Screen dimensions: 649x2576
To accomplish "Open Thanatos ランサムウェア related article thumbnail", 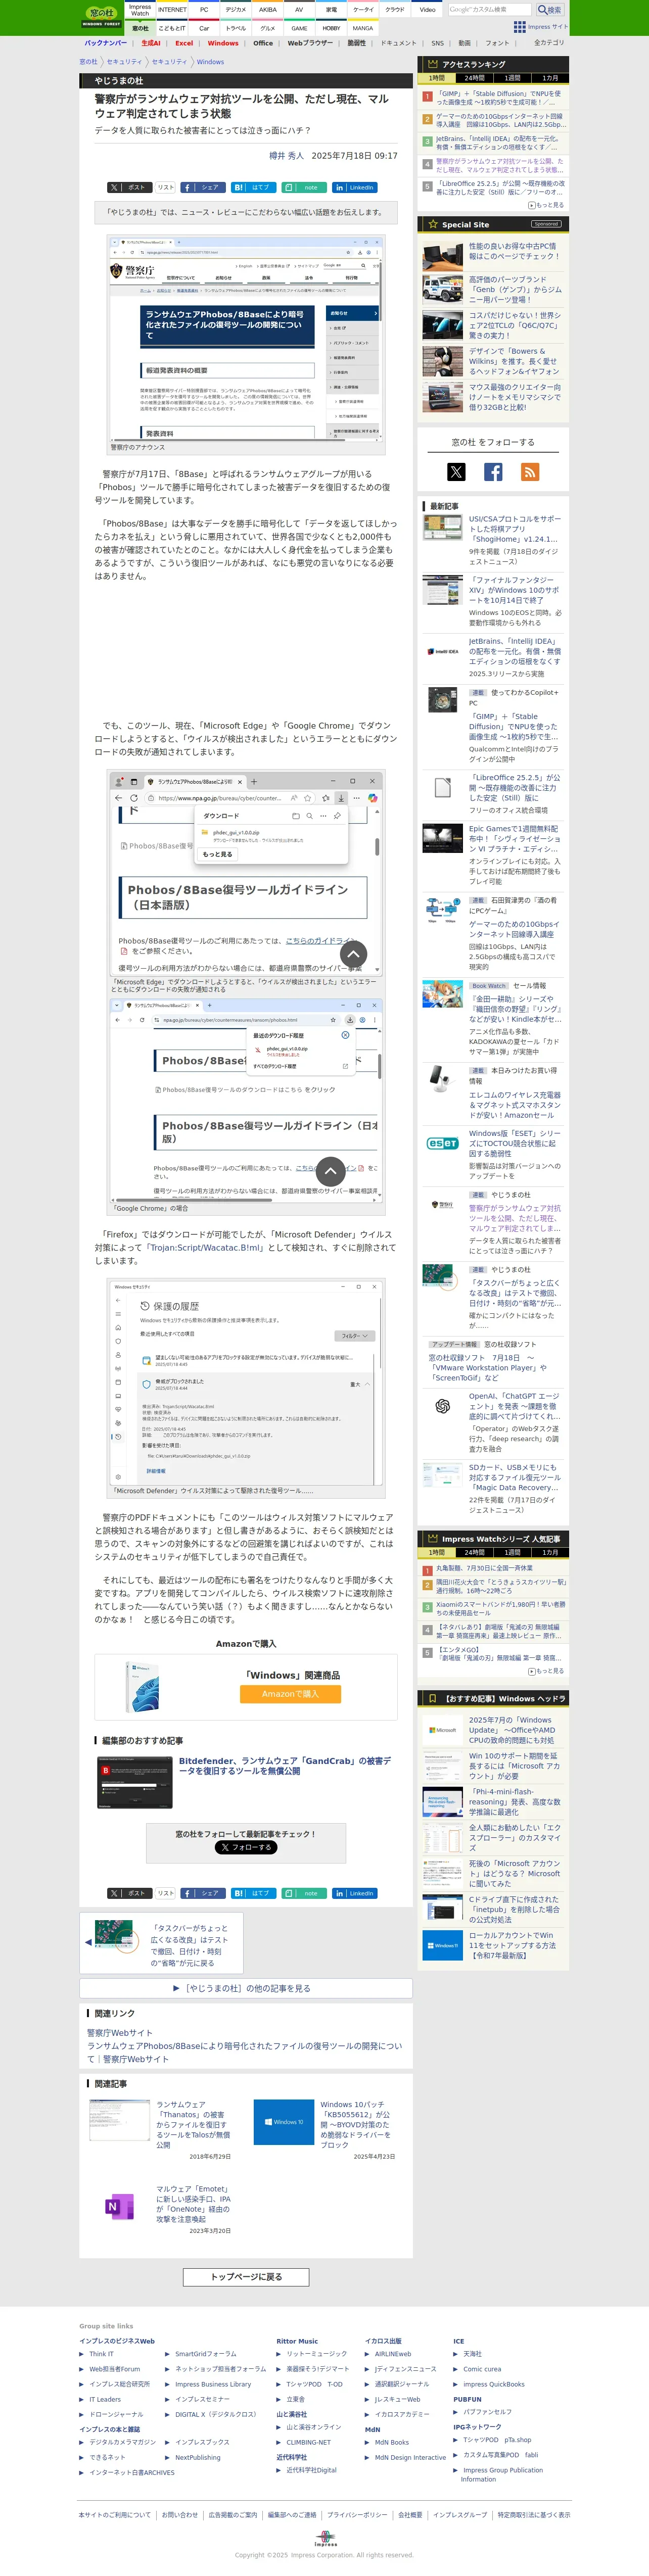I will pos(120,2120).
